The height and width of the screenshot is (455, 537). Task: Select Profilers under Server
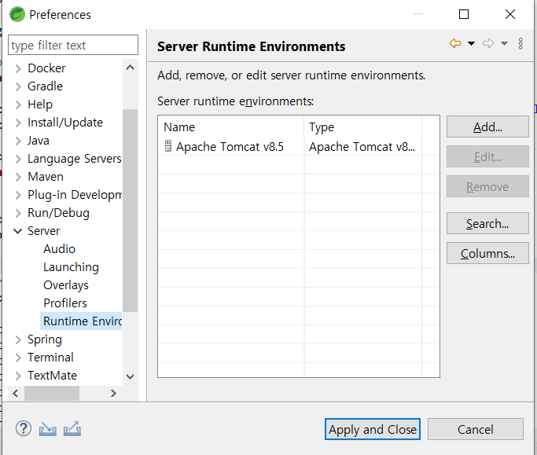[x=65, y=303]
